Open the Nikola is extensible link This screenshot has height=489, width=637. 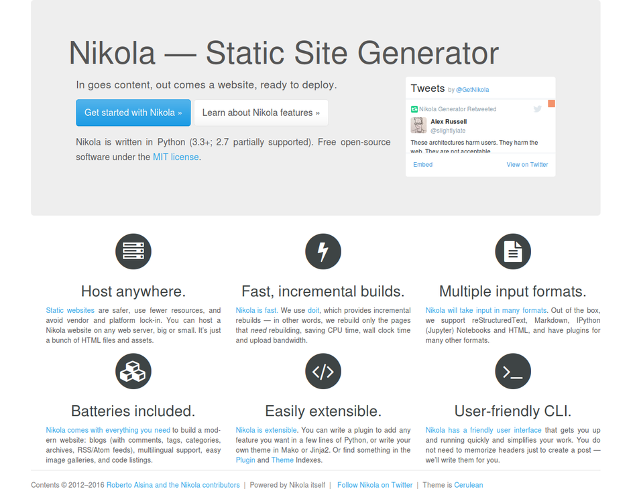pyautogui.click(x=266, y=430)
